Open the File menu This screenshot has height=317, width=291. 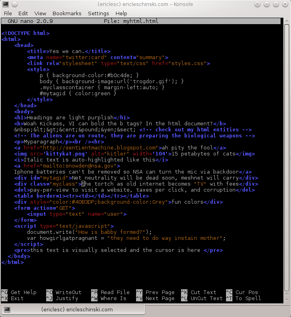pyautogui.click(x=8, y=13)
